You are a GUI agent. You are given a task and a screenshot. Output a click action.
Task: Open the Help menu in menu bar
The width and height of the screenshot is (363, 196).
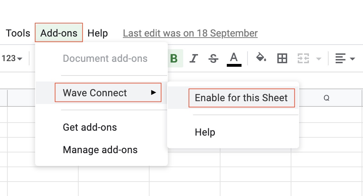click(x=98, y=33)
